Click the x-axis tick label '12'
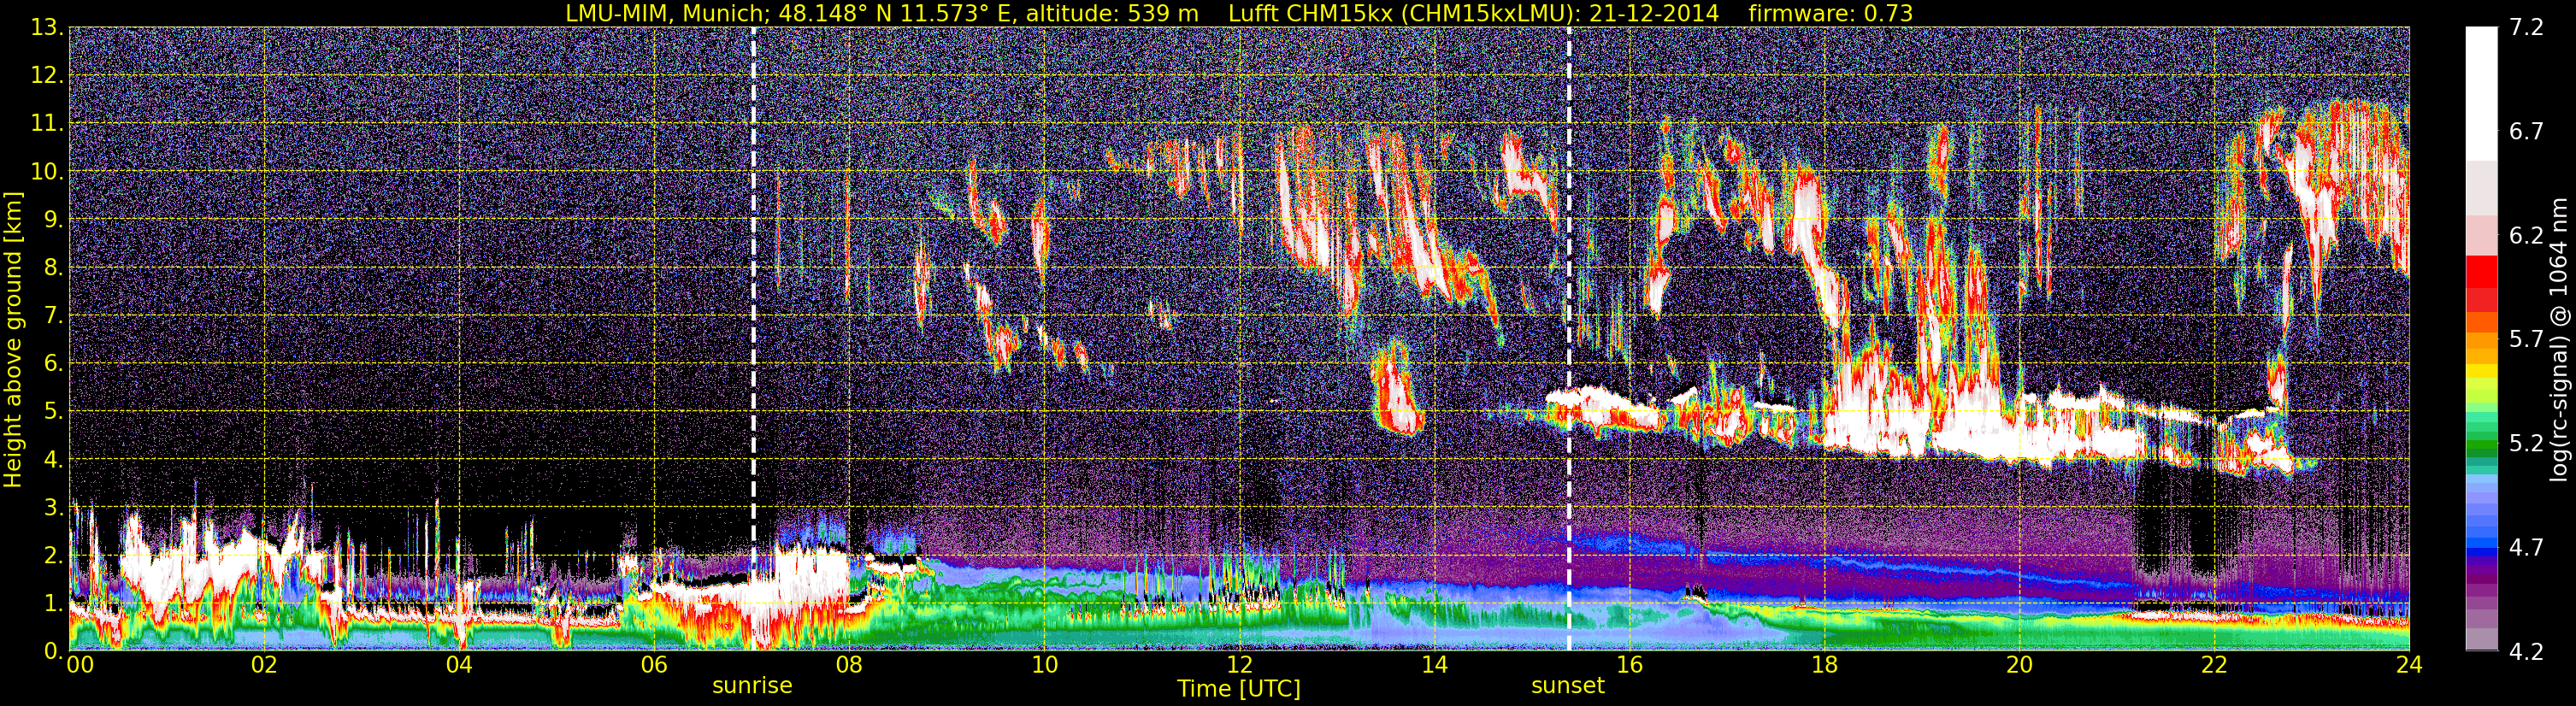 (x=1238, y=666)
